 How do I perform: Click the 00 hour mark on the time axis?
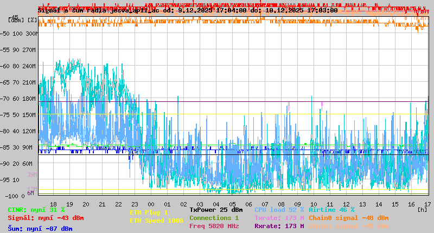click(x=151, y=204)
